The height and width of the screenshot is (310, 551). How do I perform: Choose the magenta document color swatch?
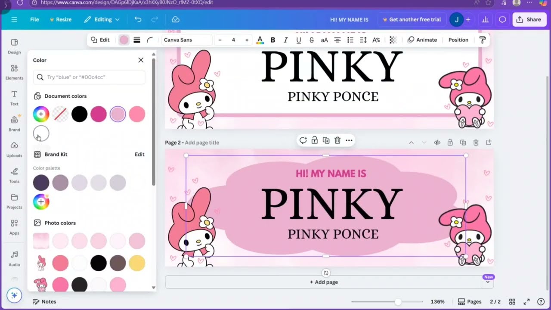coord(99,114)
